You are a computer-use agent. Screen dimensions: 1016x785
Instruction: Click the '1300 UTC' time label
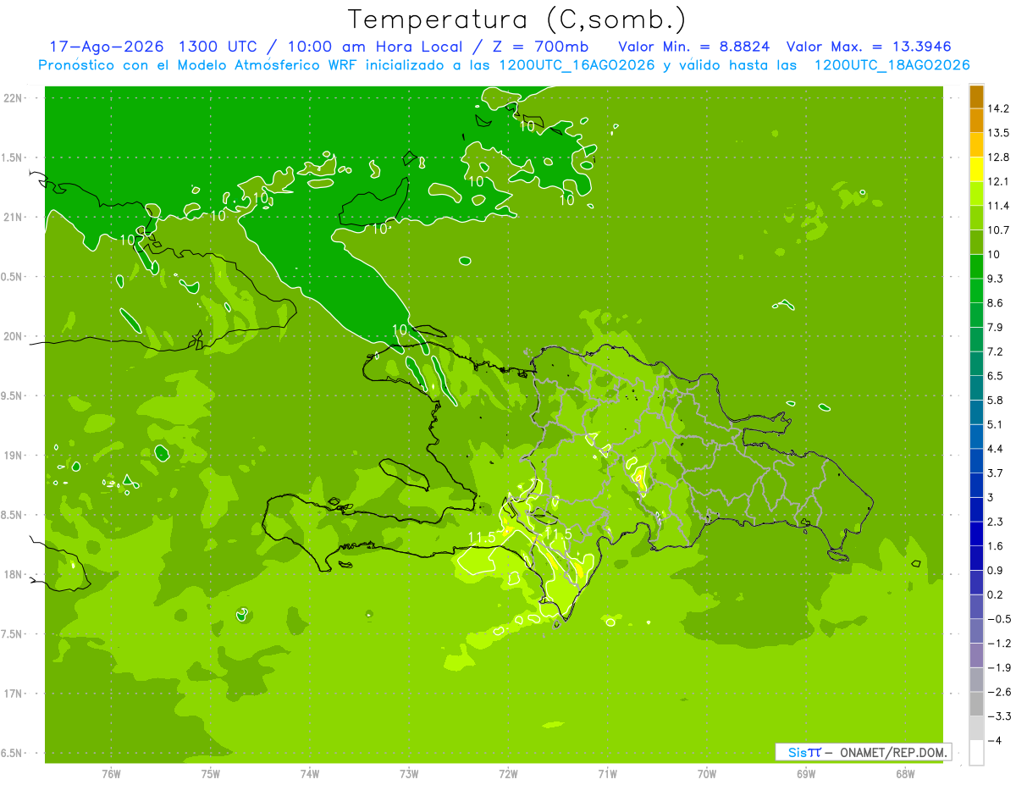click(x=218, y=47)
